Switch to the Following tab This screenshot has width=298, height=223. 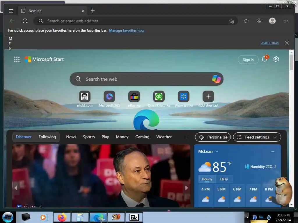pyautogui.click(x=47, y=137)
